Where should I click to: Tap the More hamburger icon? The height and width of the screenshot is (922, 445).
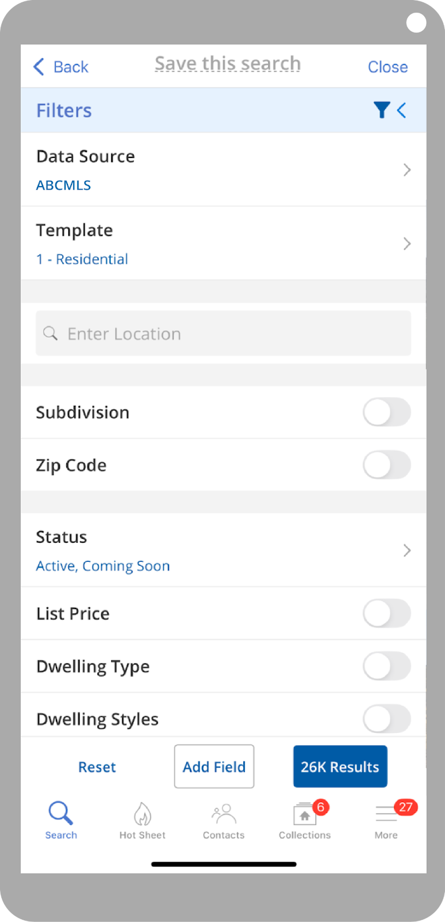pos(386,814)
